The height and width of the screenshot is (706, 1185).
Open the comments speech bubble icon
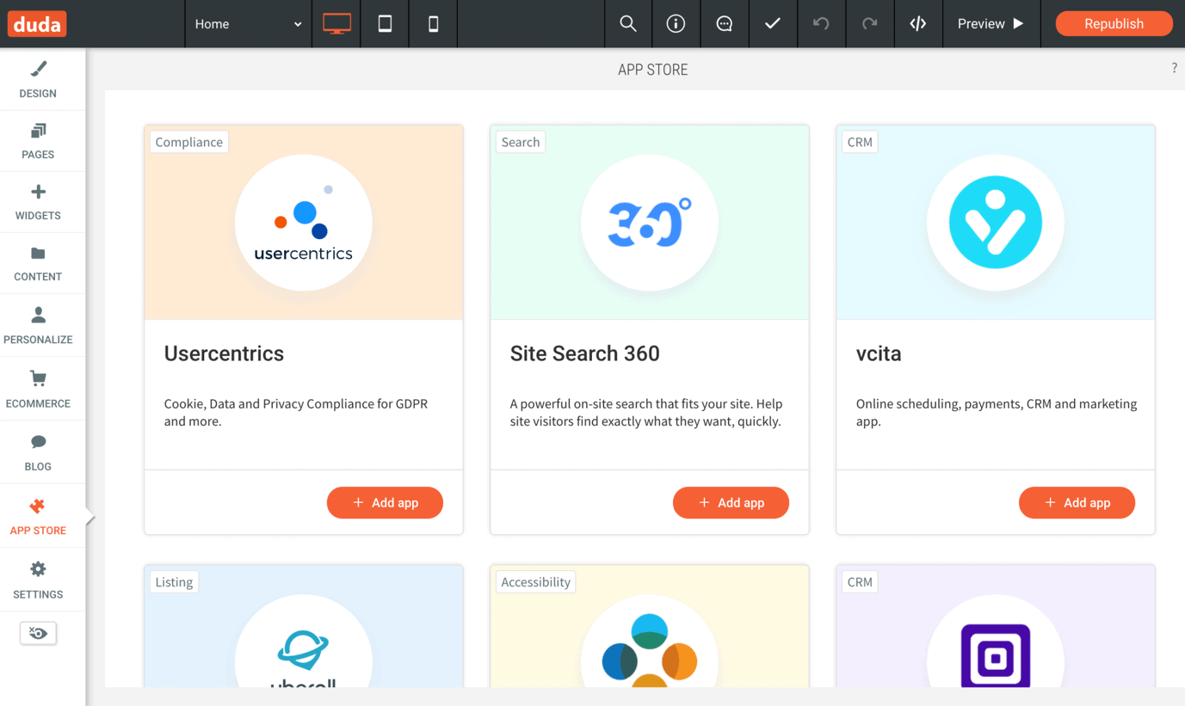coord(725,24)
